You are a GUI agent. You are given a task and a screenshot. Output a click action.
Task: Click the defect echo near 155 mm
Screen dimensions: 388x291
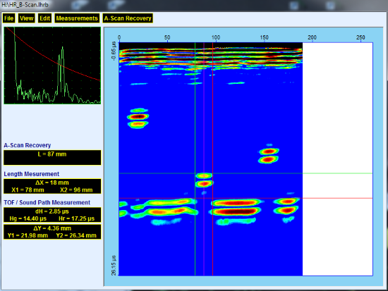coord(269,156)
